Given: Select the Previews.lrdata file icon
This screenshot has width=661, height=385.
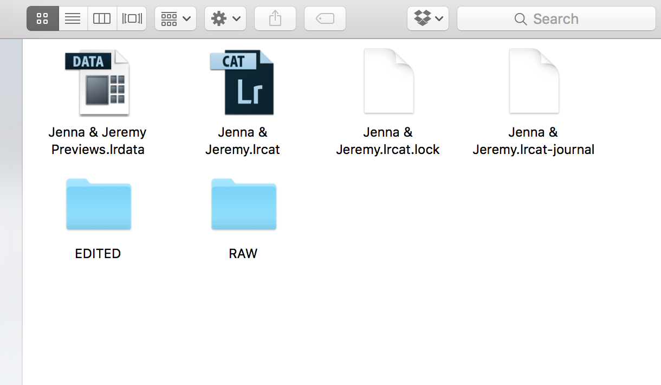Looking at the screenshot, I should pyautogui.click(x=98, y=82).
